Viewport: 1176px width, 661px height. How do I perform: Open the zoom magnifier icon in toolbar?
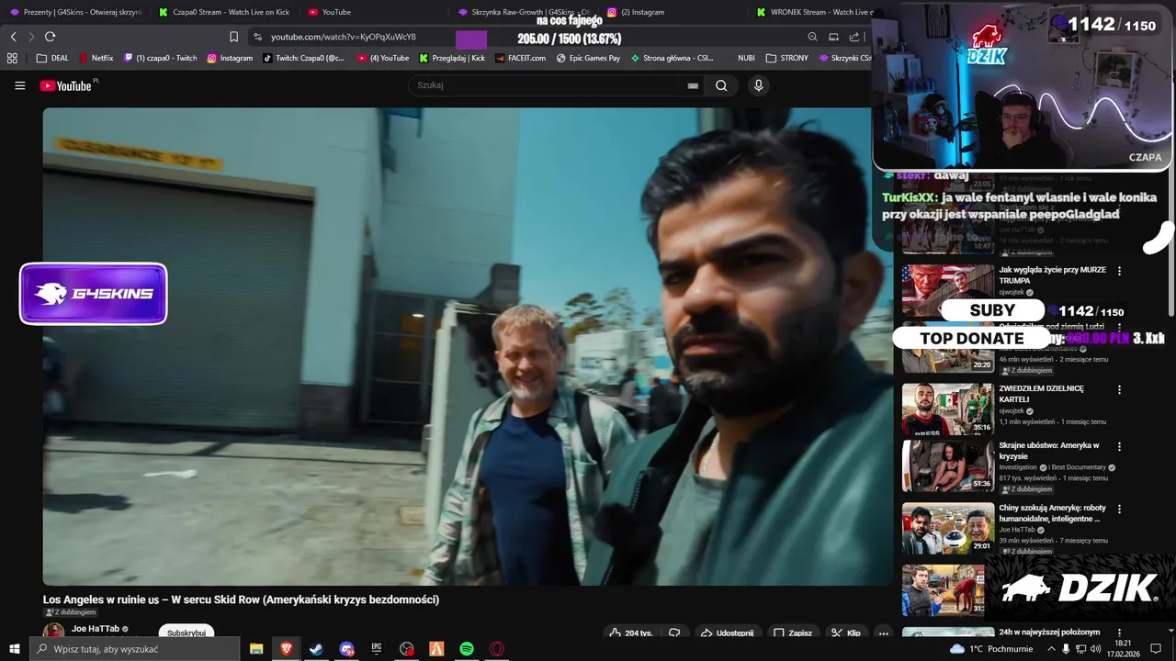812,37
